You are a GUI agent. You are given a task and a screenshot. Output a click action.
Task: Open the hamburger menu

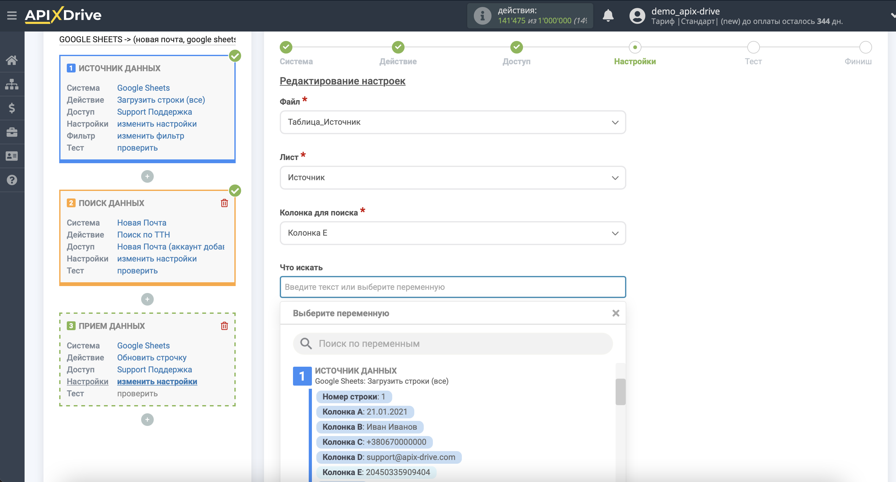point(12,15)
